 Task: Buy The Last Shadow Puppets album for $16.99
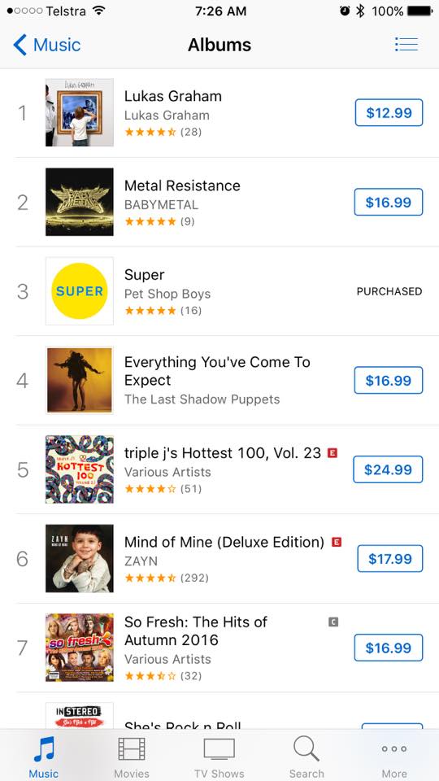(389, 380)
